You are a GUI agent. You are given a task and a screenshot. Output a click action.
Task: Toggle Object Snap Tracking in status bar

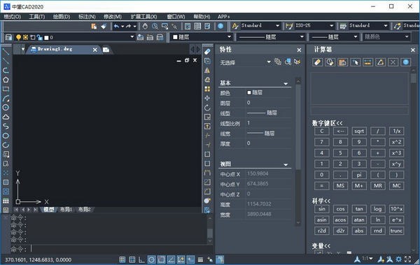171,259
